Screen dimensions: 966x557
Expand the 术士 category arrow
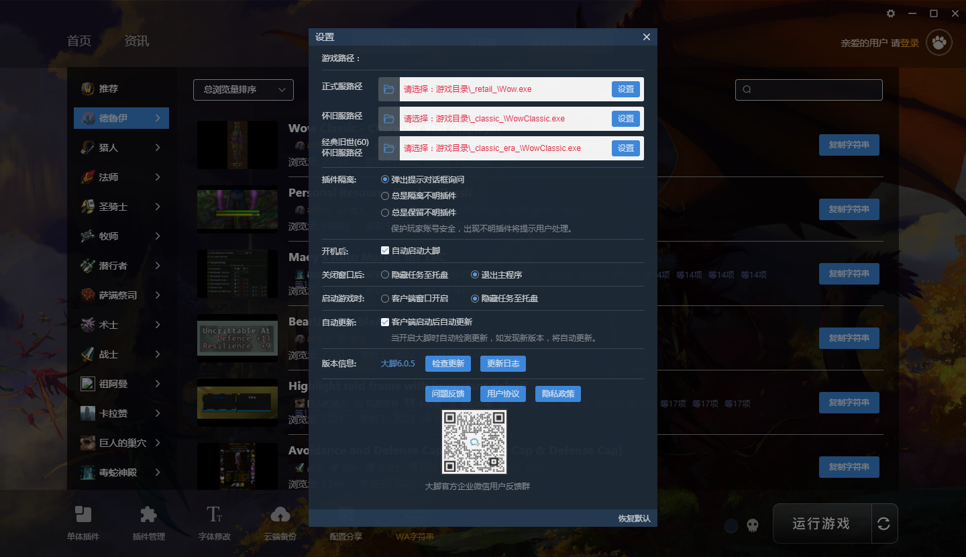coord(158,325)
